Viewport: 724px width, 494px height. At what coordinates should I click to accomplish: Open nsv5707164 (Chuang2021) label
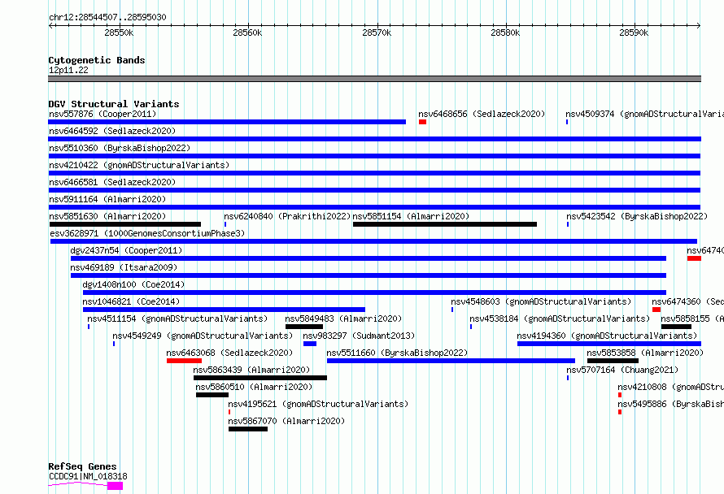(622, 370)
